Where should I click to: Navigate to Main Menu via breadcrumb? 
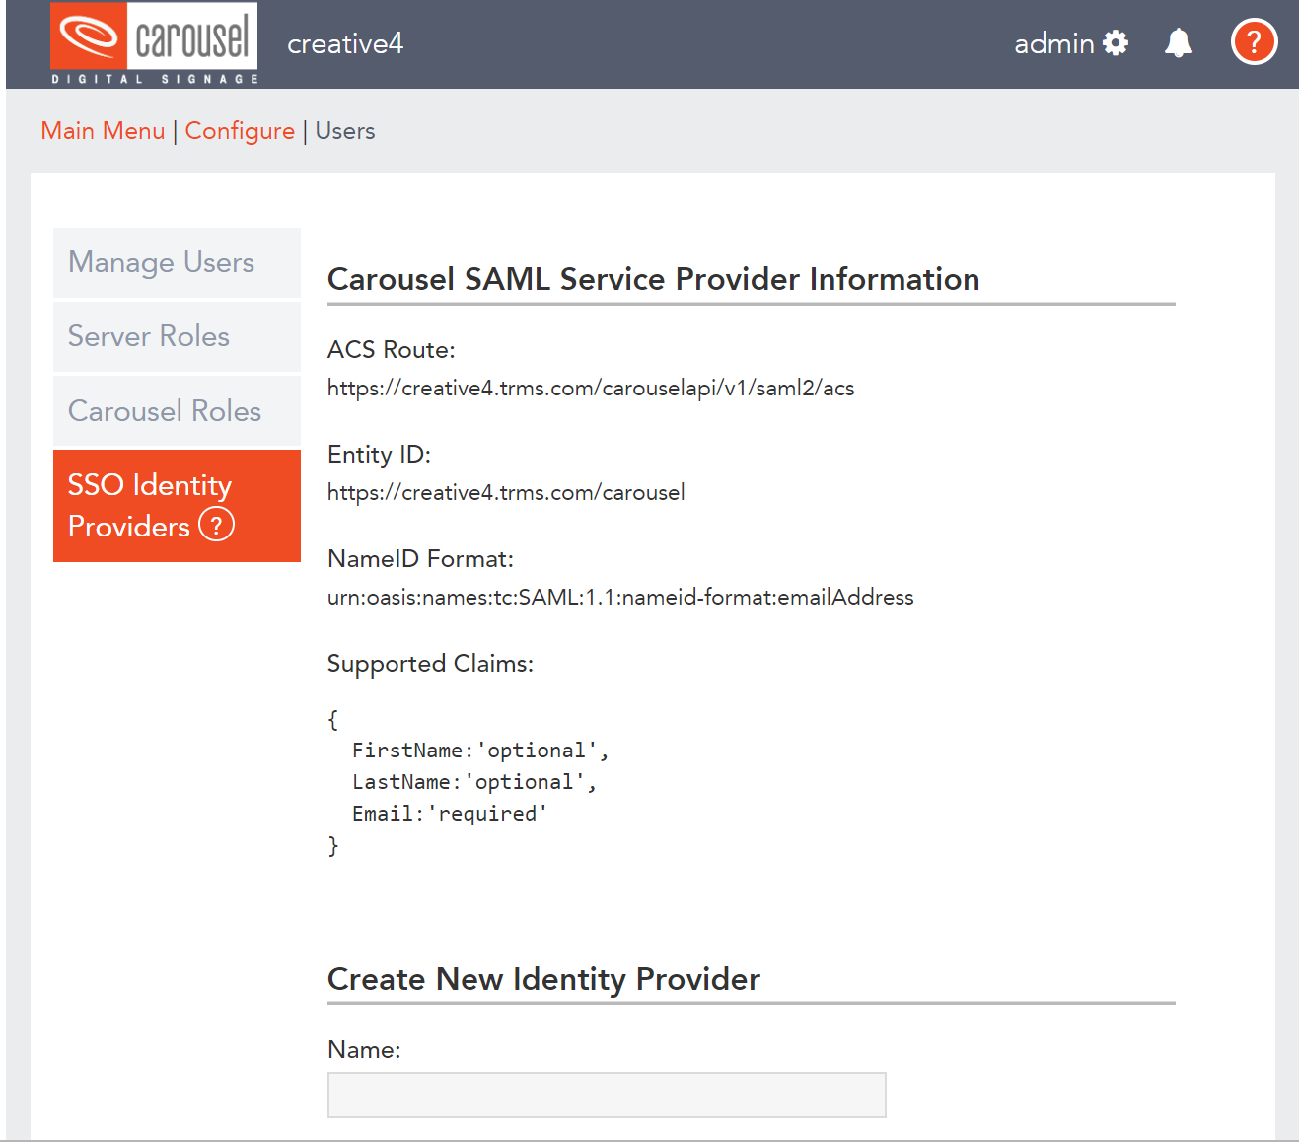click(103, 130)
